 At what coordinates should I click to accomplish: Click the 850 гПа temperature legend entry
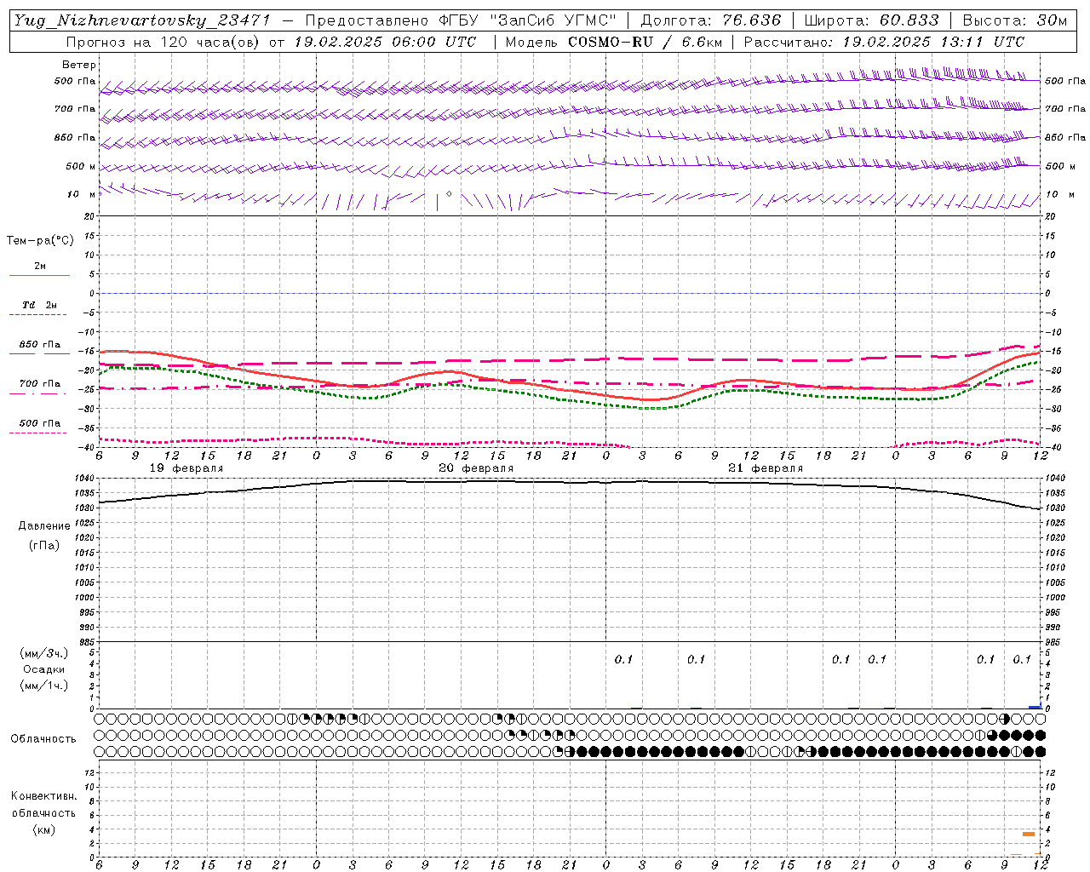click(40, 345)
